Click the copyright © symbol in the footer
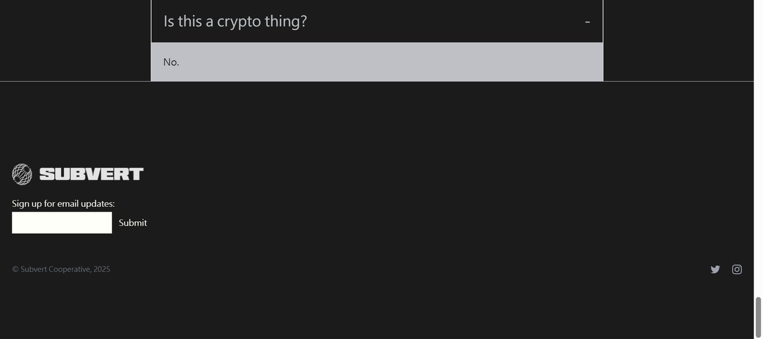The width and height of the screenshot is (763, 339). [x=15, y=269]
